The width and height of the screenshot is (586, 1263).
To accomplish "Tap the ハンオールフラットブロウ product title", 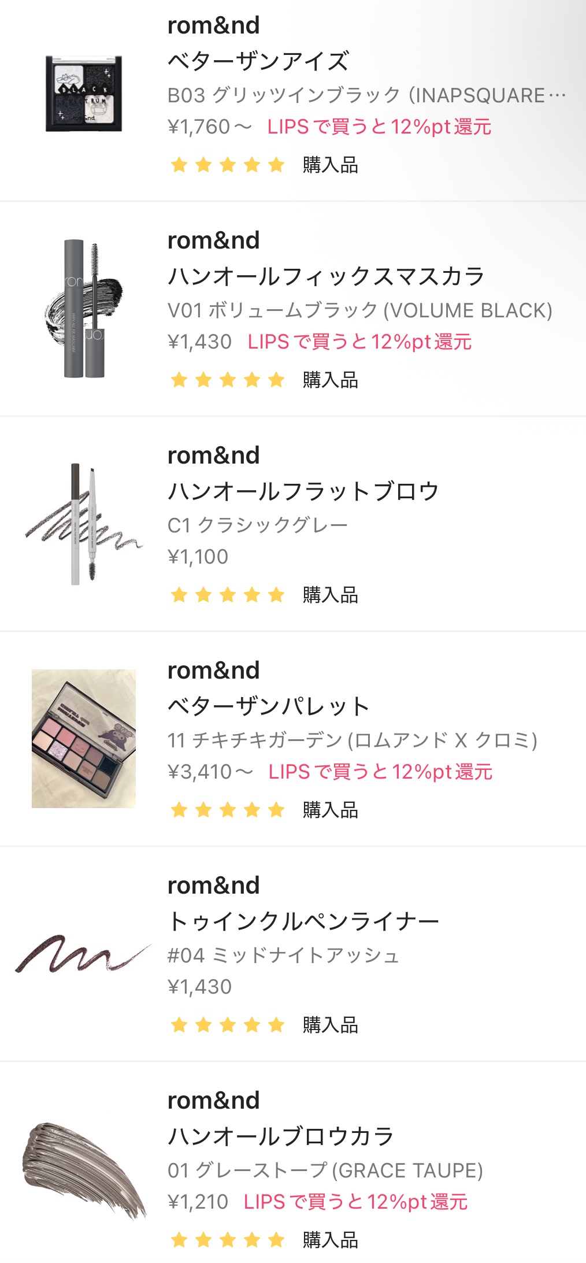I will point(303,491).
